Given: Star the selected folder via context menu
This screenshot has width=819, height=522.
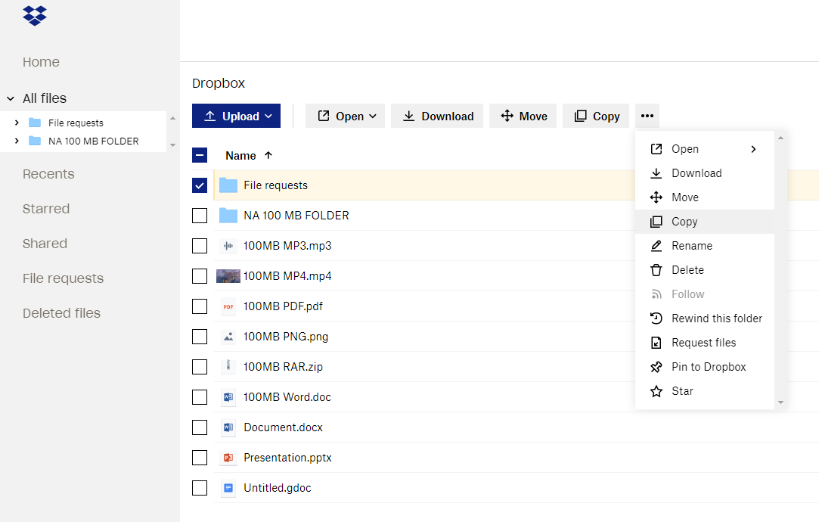Looking at the screenshot, I should coord(681,390).
